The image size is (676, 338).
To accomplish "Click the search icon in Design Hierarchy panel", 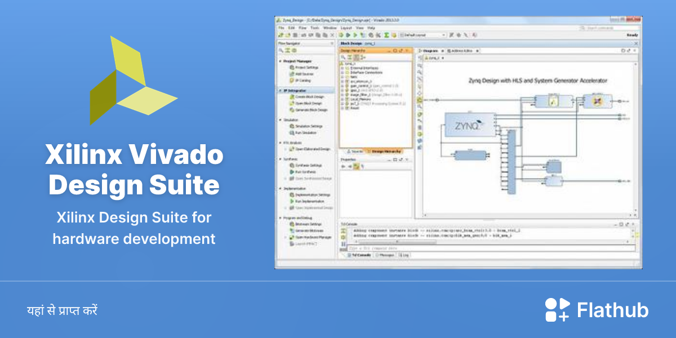I will point(344,57).
